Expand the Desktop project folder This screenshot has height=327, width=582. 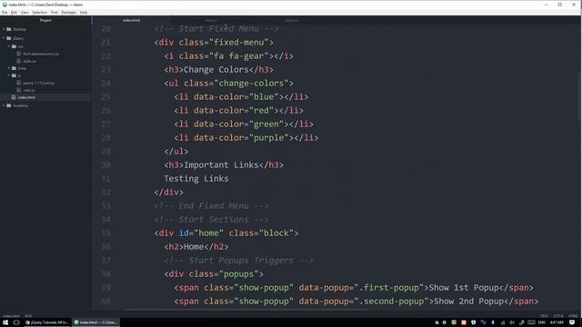click(x=4, y=29)
